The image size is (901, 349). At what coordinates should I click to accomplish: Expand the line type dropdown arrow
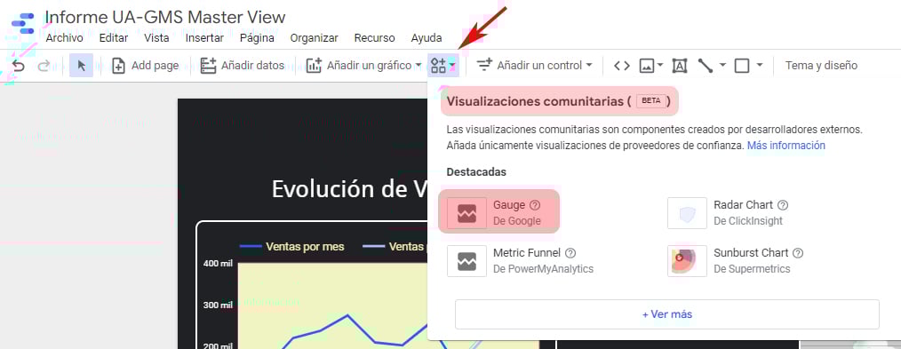(x=723, y=66)
